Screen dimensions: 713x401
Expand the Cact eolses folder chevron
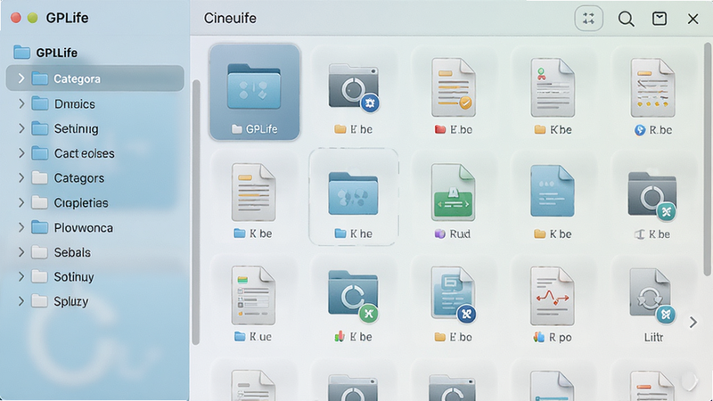coord(20,153)
